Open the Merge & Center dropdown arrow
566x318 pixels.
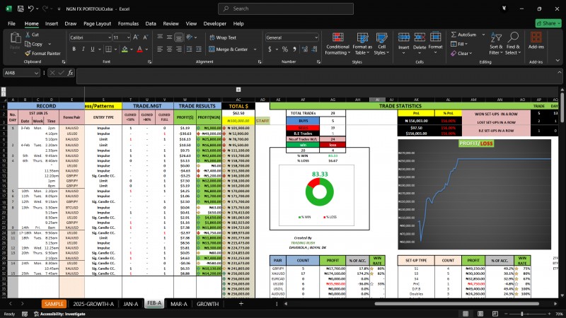[255, 49]
